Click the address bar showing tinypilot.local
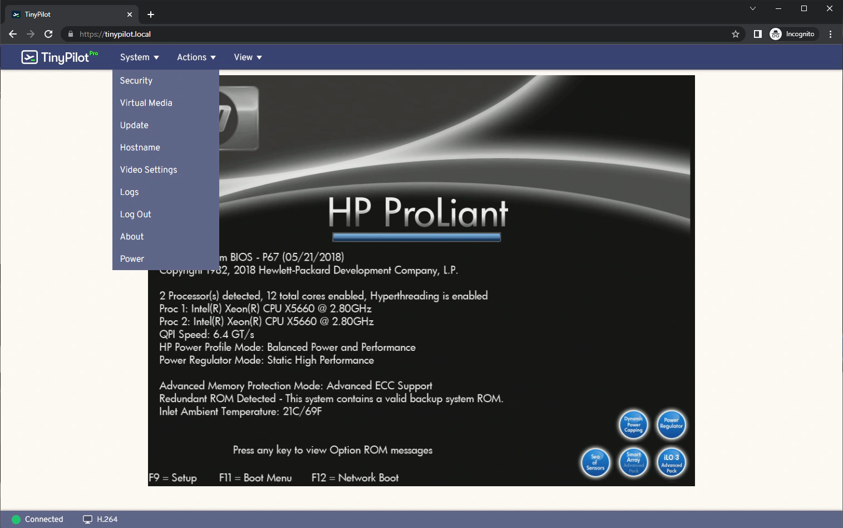 tap(402, 34)
